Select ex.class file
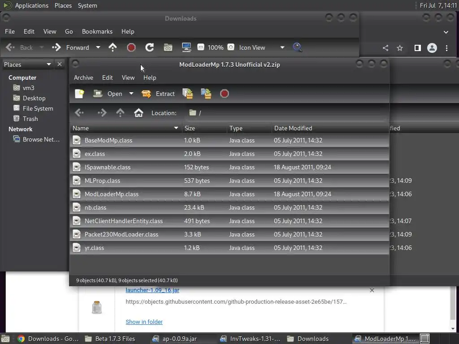The height and width of the screenshot is (344, 459). pos(229,154)
